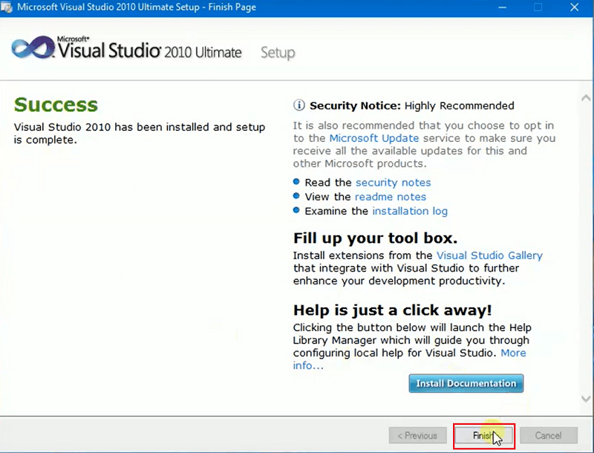
Task: Click the Previous button
Action: point(417,436)
